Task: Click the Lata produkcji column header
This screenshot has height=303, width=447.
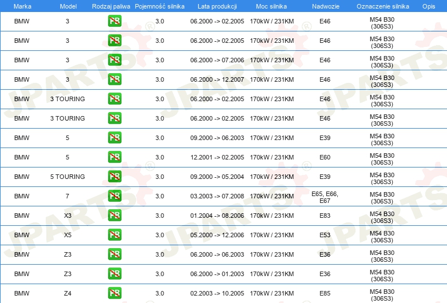Action: click(217, 6)
